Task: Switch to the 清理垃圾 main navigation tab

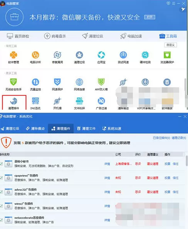Action: [x=92, y=36]
